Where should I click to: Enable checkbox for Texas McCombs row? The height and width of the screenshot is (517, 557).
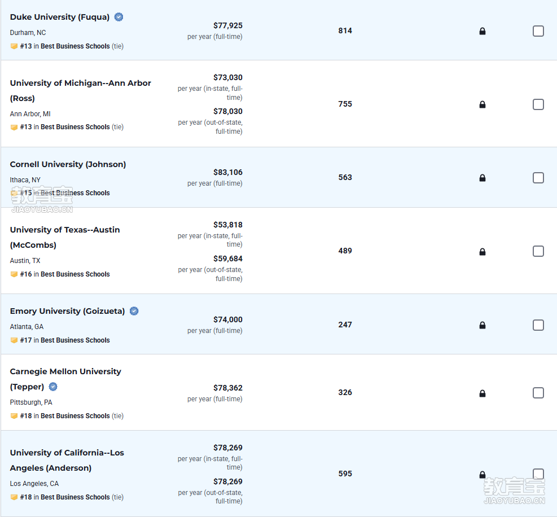pos(538,251)
